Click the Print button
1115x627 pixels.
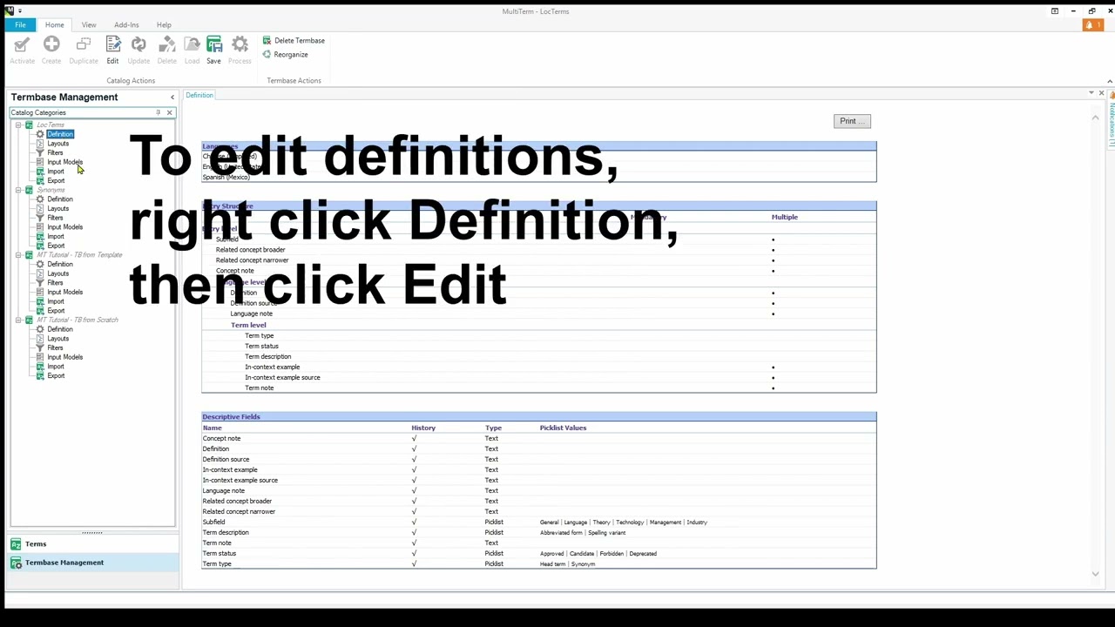(851, 121)
